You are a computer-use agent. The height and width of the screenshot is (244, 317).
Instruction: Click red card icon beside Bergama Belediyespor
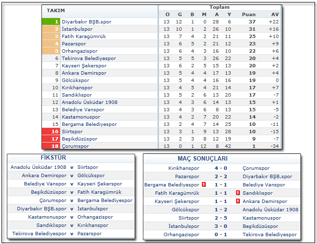203,185
